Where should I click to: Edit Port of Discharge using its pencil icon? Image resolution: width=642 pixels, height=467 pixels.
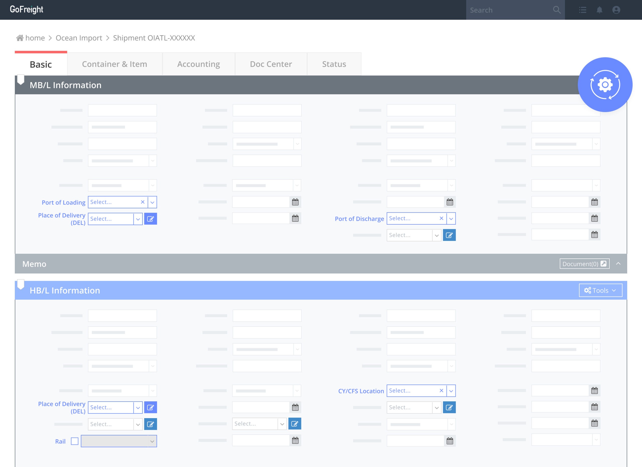pyautogui.click(x=449, y=235)
